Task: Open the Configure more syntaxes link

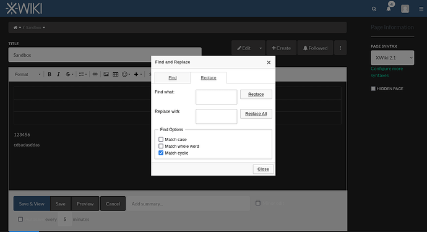Action: tap(387, 72)
